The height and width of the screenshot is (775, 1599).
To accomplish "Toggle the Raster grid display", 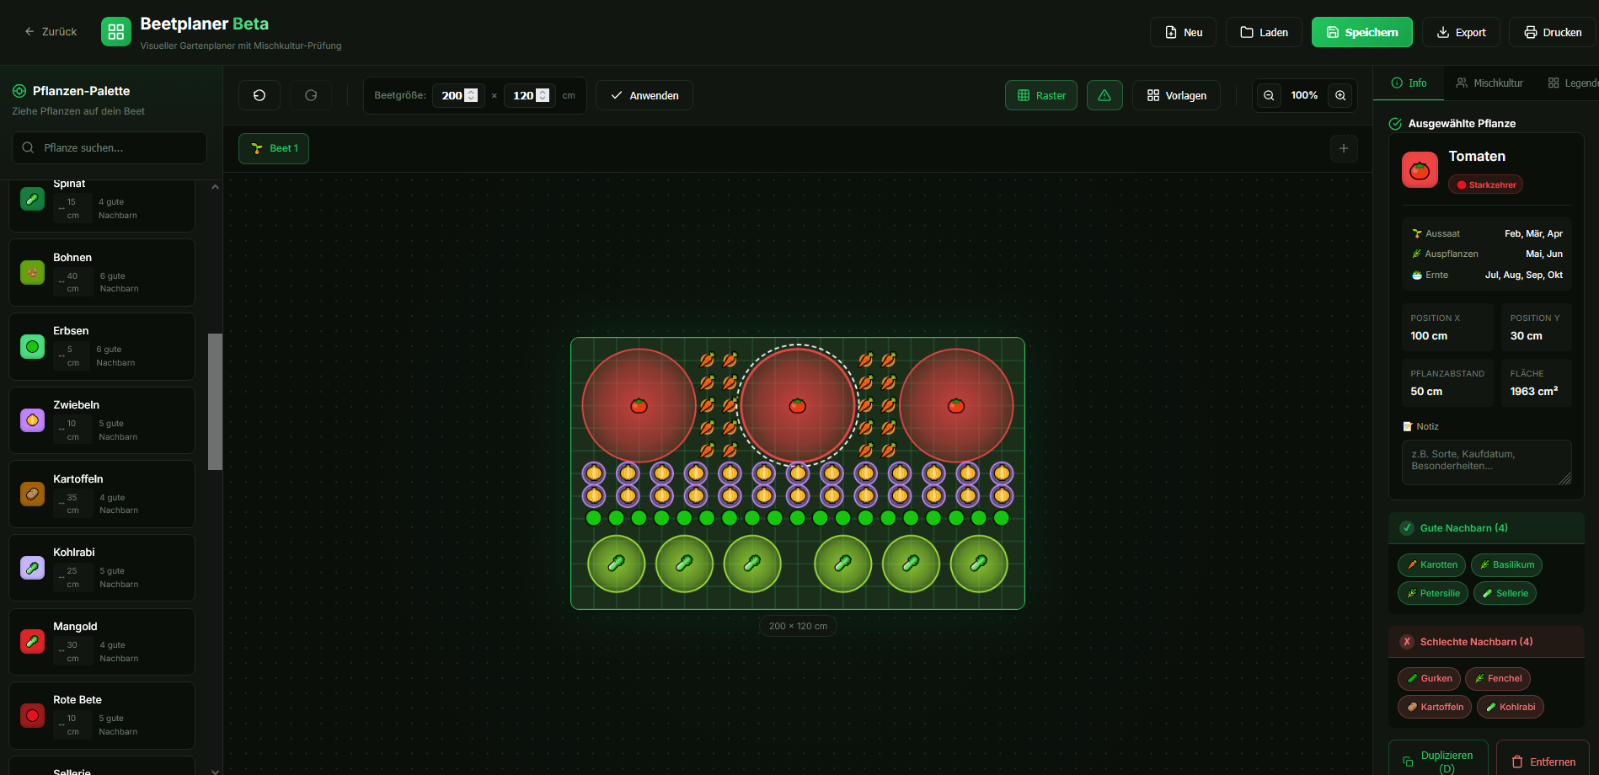I will [x=1040, y=95].
